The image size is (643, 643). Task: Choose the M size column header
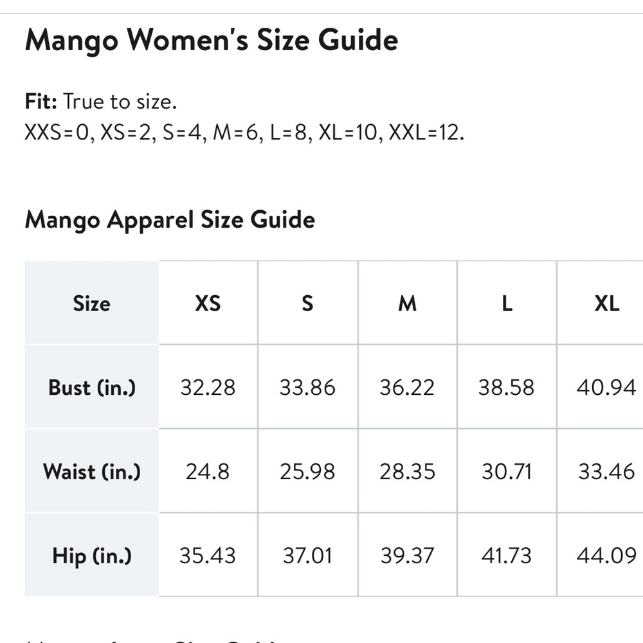pyautogui.click(x=407, y=303)
